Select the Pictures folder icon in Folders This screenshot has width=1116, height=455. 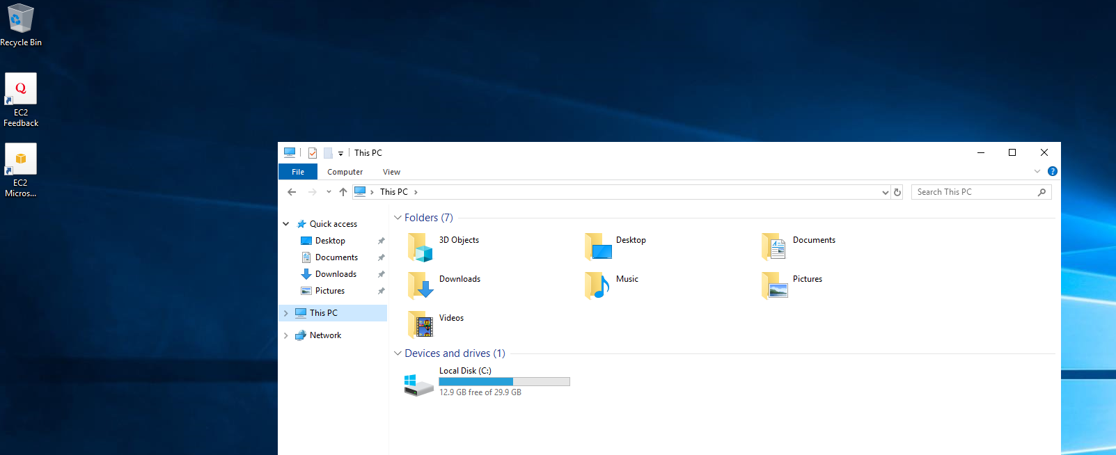pos(775,286)
